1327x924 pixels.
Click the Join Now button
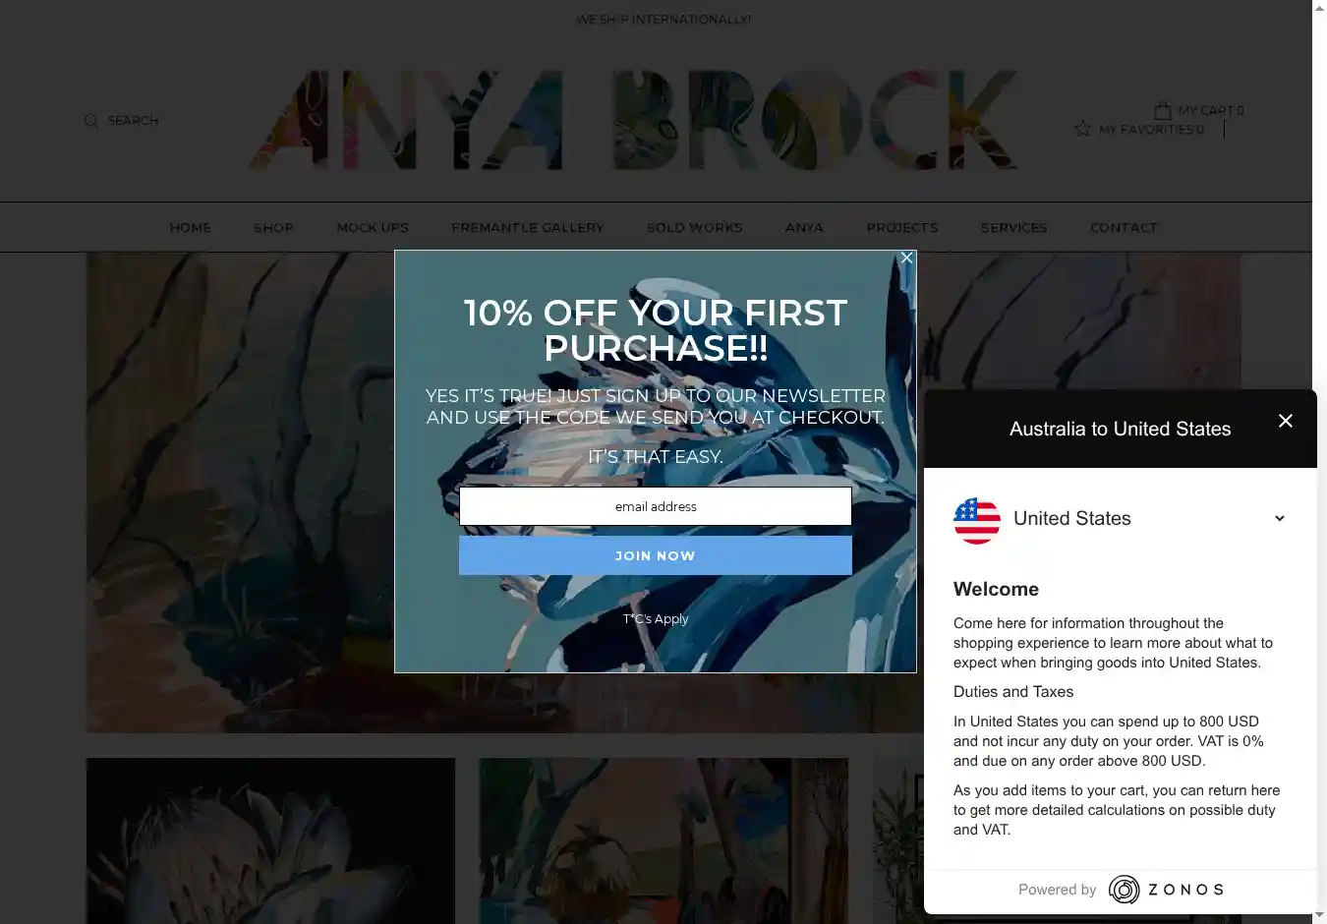(x=656, y=555)
